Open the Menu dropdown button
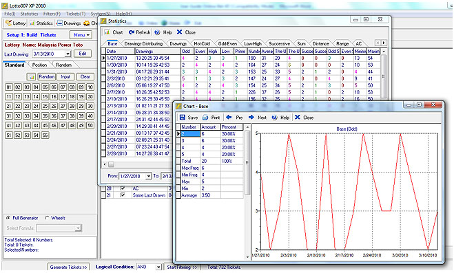The height and width of the screenshot is (273, 454). (x=81, y=35)
